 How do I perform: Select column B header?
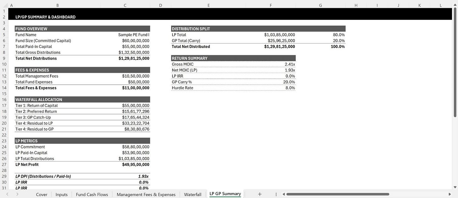pos(57,5)
